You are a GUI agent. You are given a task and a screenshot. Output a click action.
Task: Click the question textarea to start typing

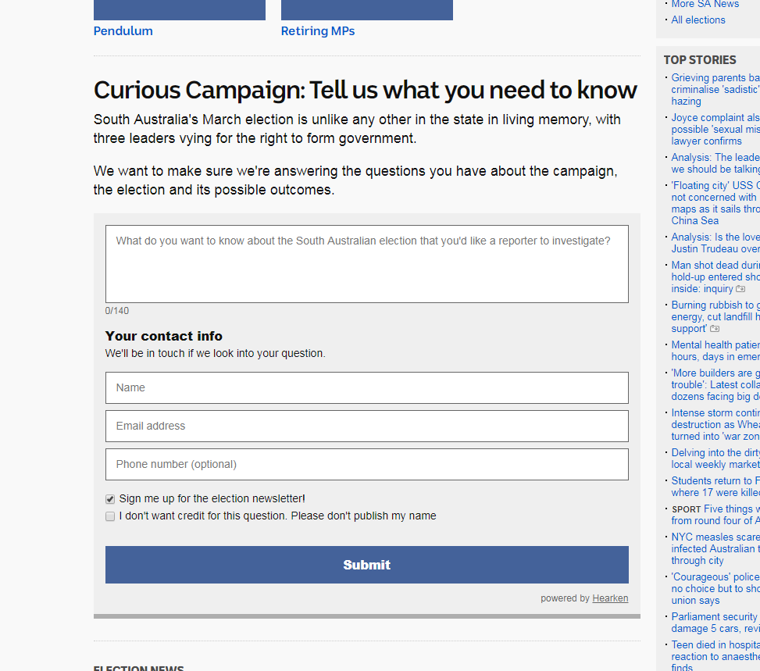(x=366, y=263)
